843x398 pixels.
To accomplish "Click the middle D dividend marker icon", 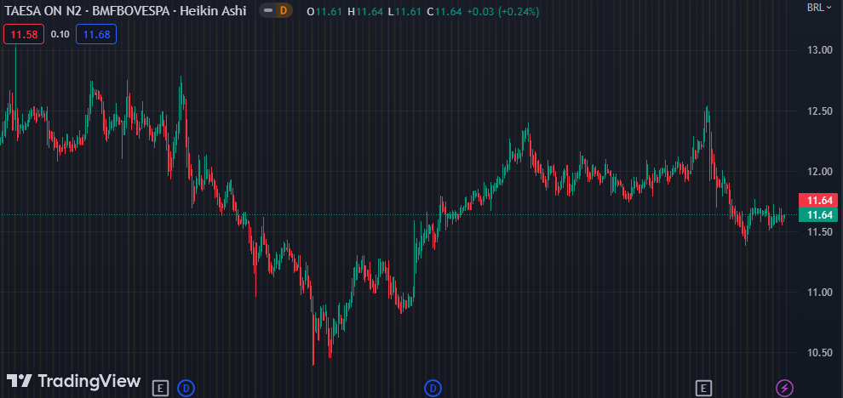I will point(433,387).
